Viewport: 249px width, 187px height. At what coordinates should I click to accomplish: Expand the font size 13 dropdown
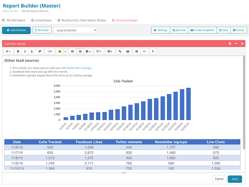click(49, 51)
